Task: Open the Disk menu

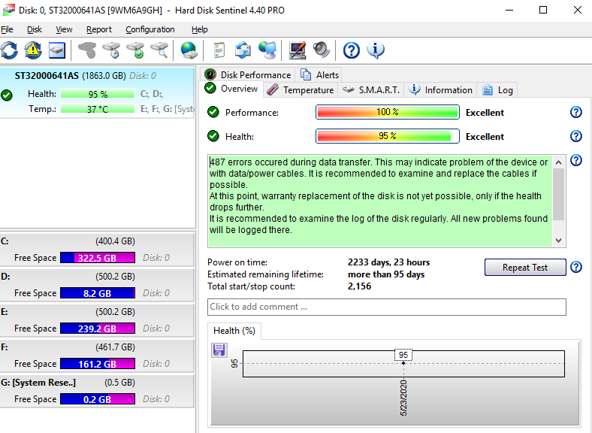Action: [35, 29]
